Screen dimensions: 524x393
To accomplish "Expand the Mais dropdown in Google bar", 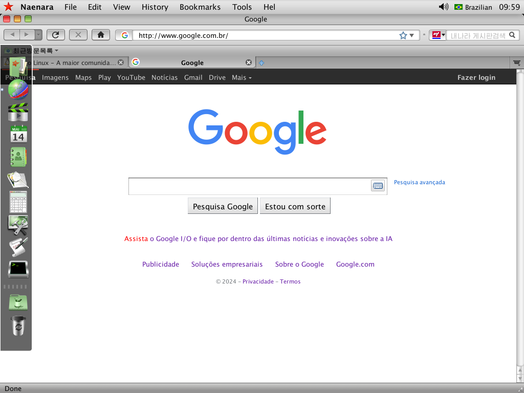I will pos(242,78).
